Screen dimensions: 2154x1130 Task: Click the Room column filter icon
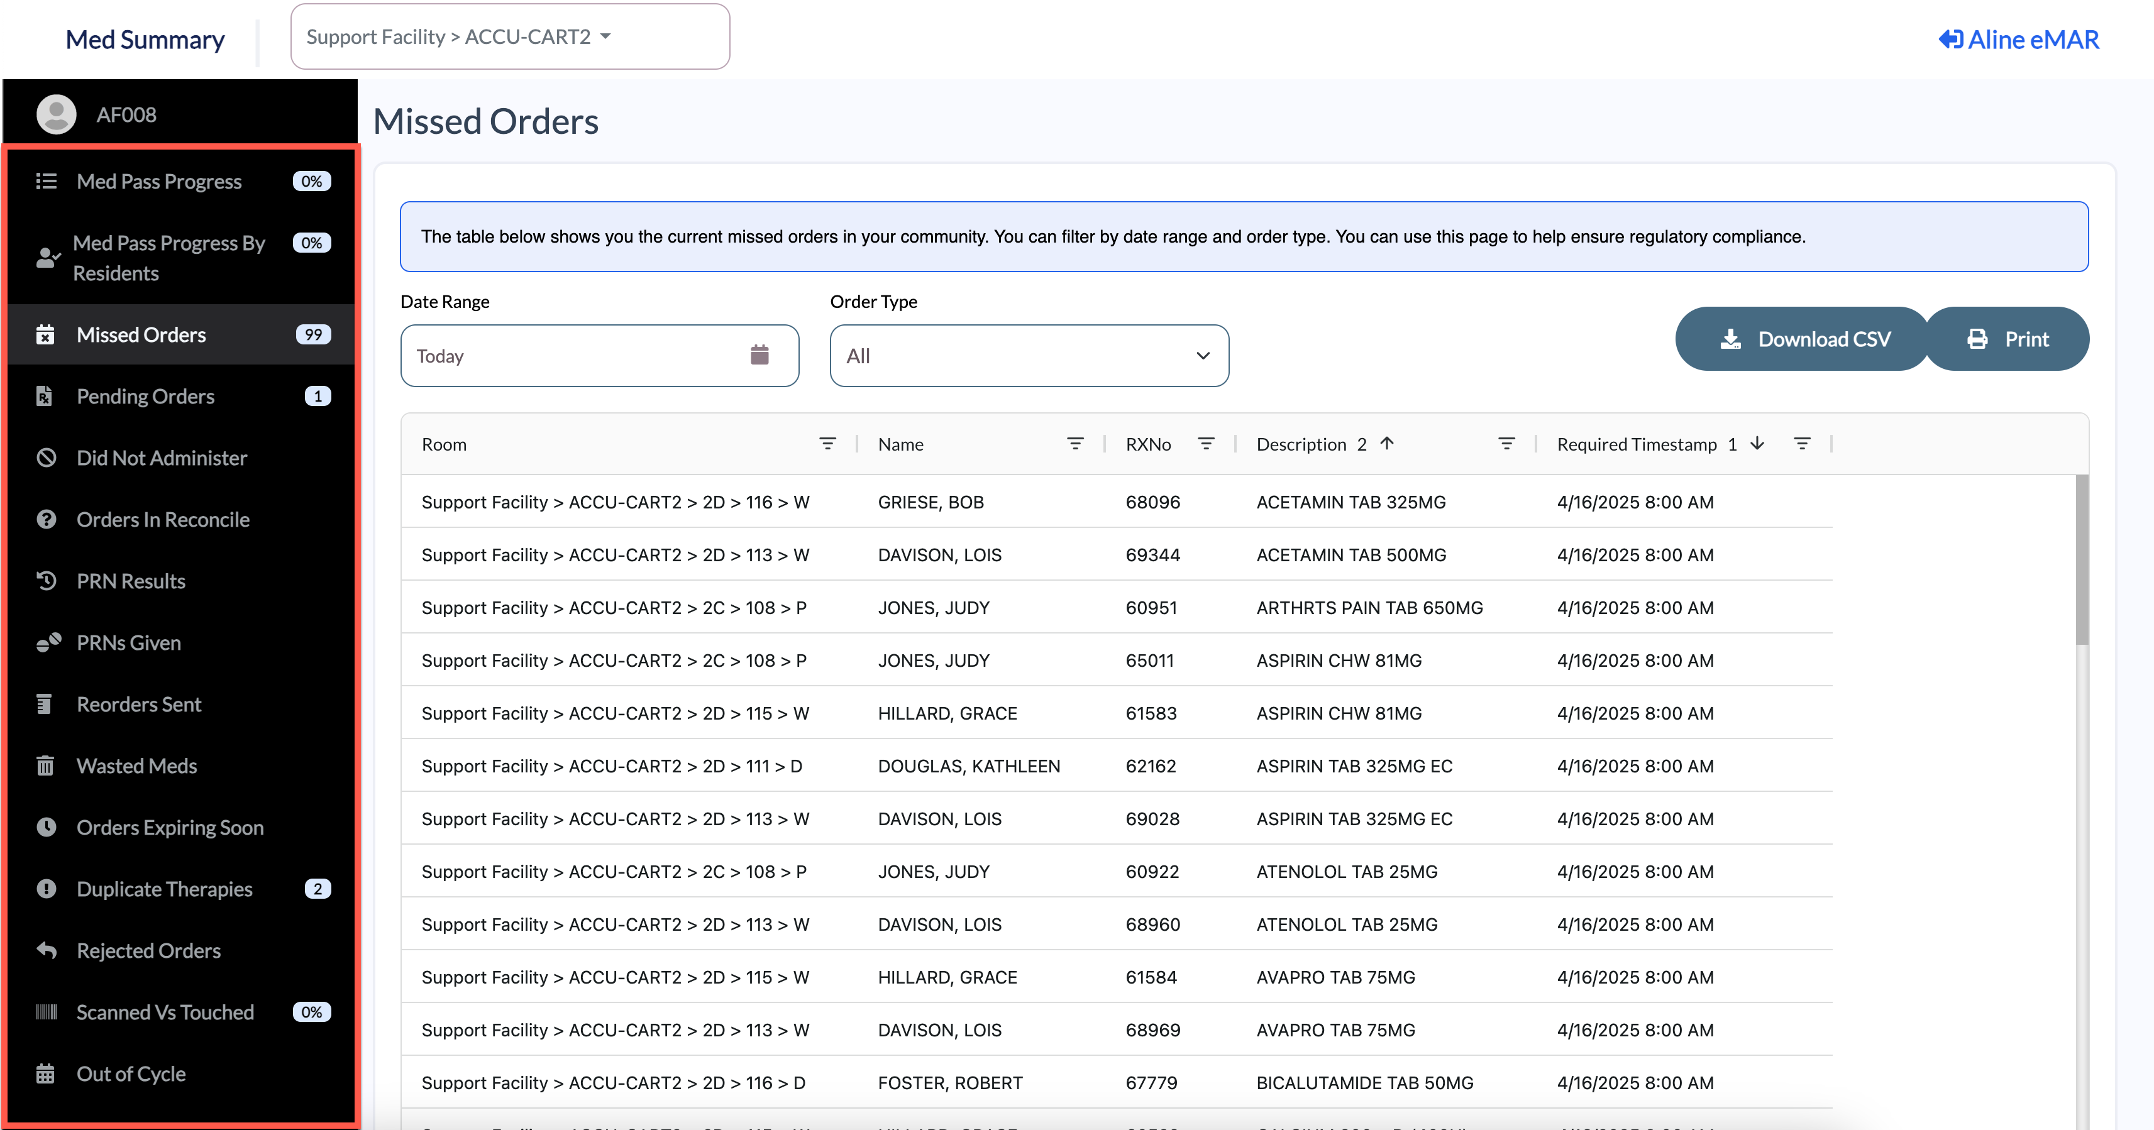[827, 444]
